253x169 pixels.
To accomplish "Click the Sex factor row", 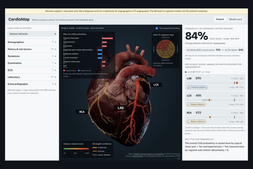I will (88, 66).
